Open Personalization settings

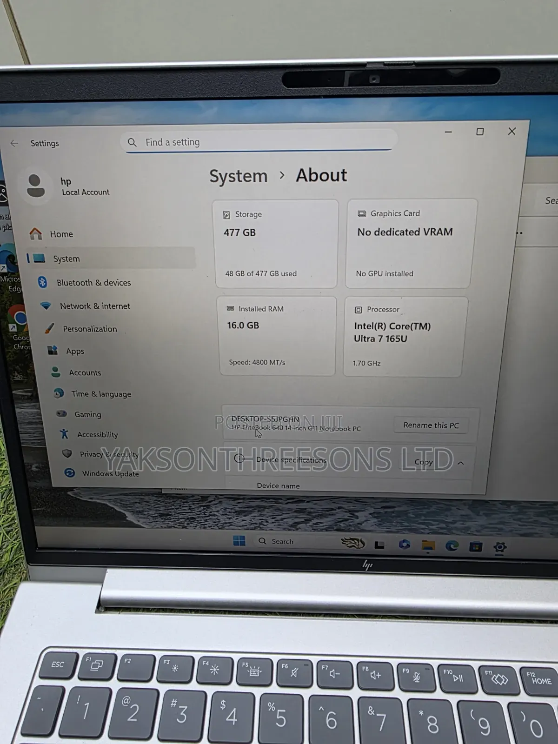(x=90, y=329)
